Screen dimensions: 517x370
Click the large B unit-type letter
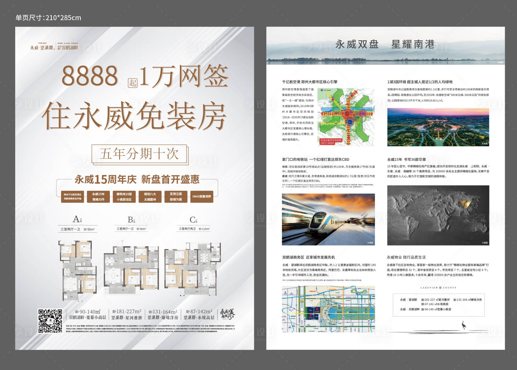pyautogui.click(x=130, y=219)
